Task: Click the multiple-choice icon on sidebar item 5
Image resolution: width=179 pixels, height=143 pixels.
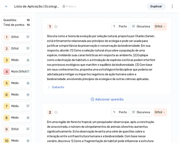Action: click(x=28, y=83)
